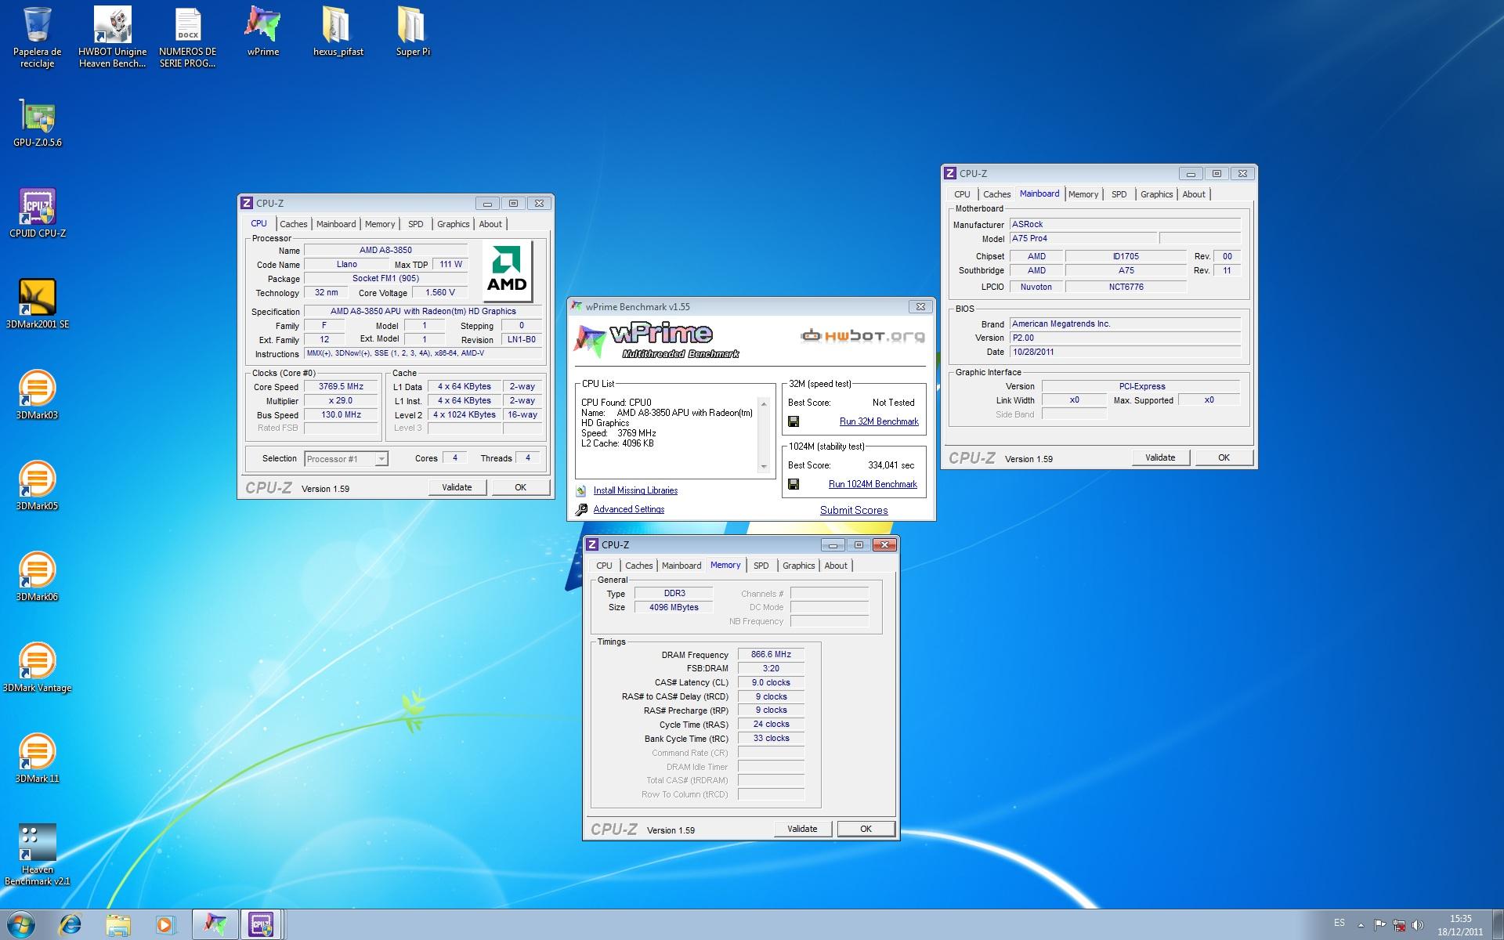
Task: Click Validate in the Memory window
Action: [802, 829]
